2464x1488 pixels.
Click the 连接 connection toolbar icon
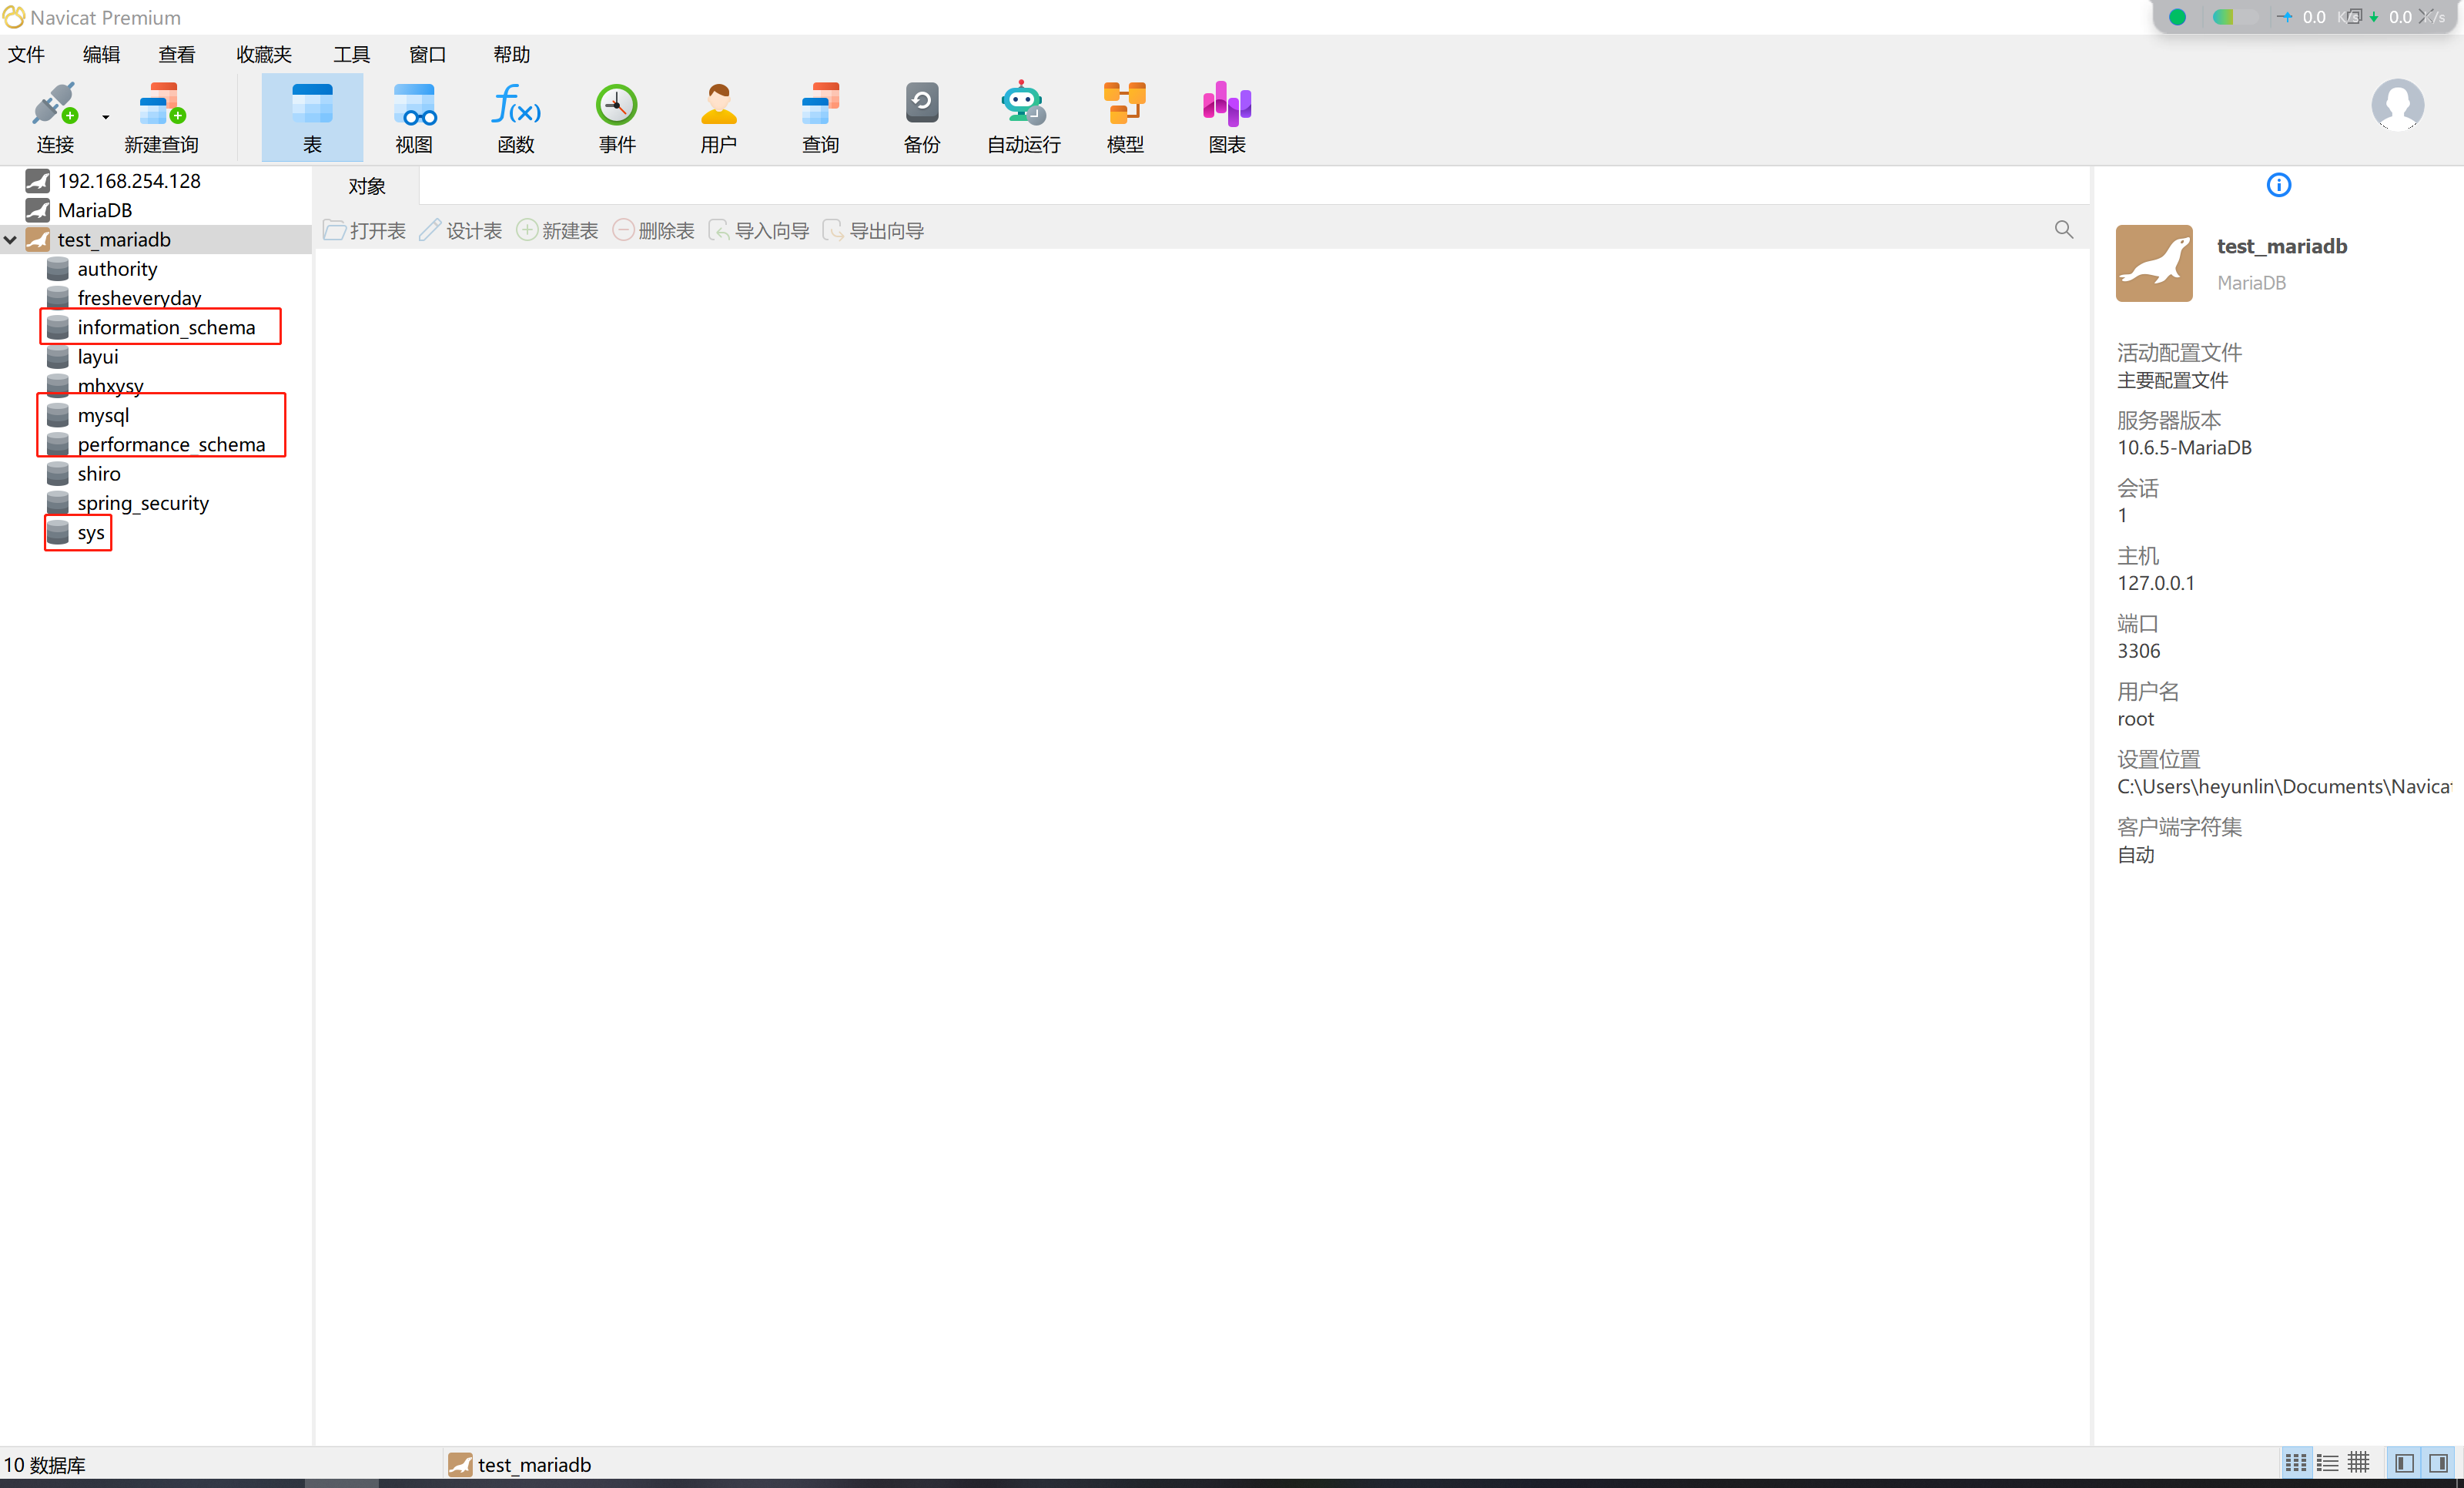coord(54,117)
